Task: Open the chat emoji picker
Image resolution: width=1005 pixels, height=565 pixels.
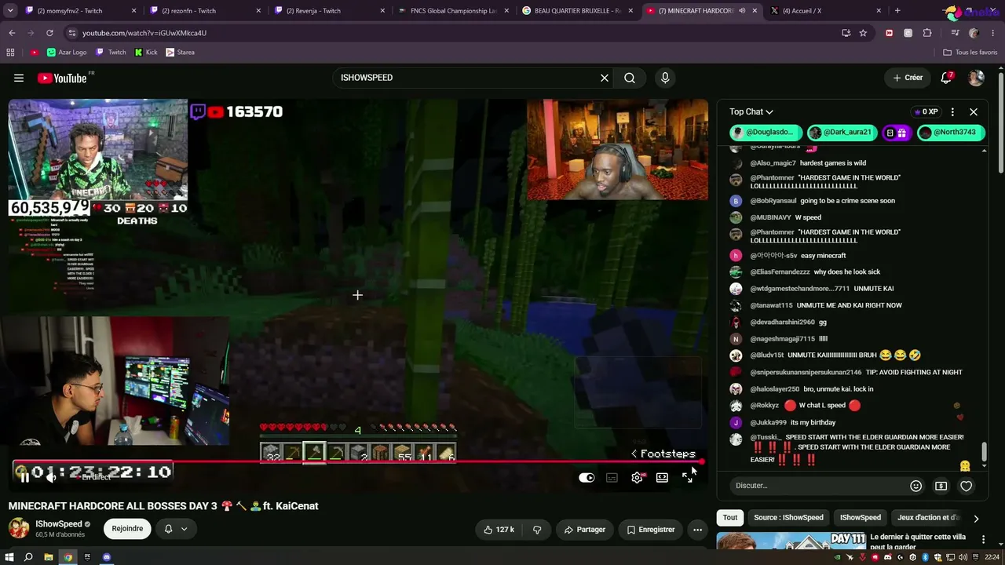Action: [915, 486]
